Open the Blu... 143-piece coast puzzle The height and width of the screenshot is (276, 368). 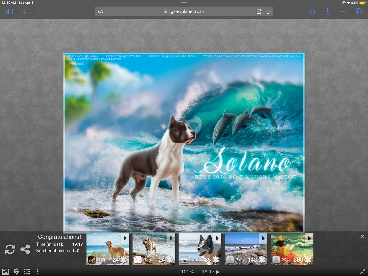(246, 249)
